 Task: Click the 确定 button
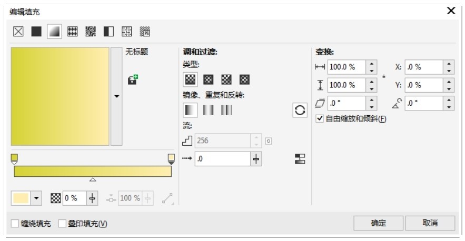coord(379,223)
